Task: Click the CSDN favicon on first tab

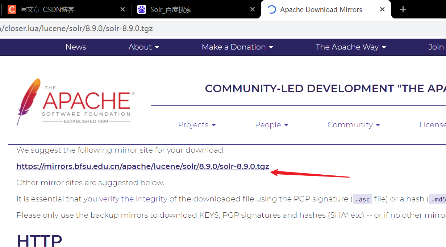Action: pos(12,9)
